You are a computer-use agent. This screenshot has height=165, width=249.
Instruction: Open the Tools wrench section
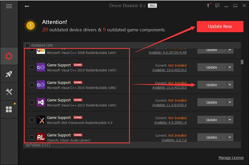click(x=9, y=92)
